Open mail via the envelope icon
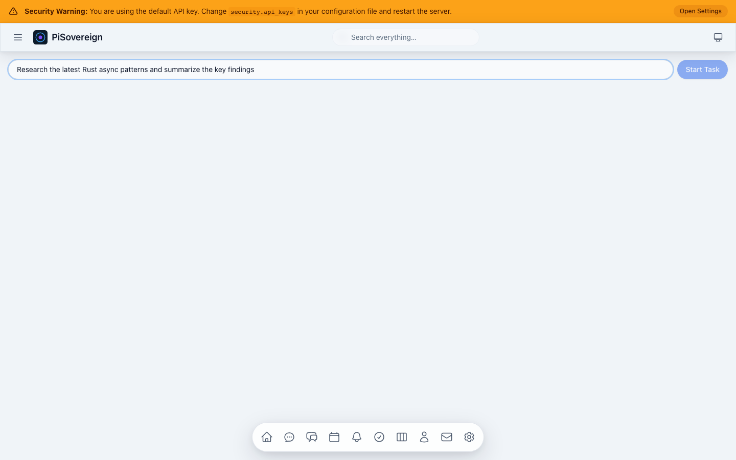This screenshot has width=736, height=460. click(447, 437)
